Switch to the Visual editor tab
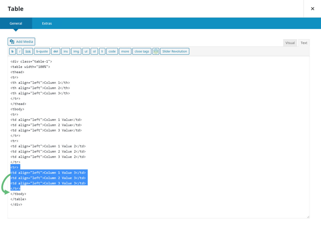 [x=290, y=43]
